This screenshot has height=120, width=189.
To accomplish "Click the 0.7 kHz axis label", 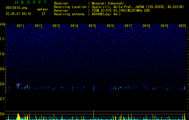I will point(3,99).
